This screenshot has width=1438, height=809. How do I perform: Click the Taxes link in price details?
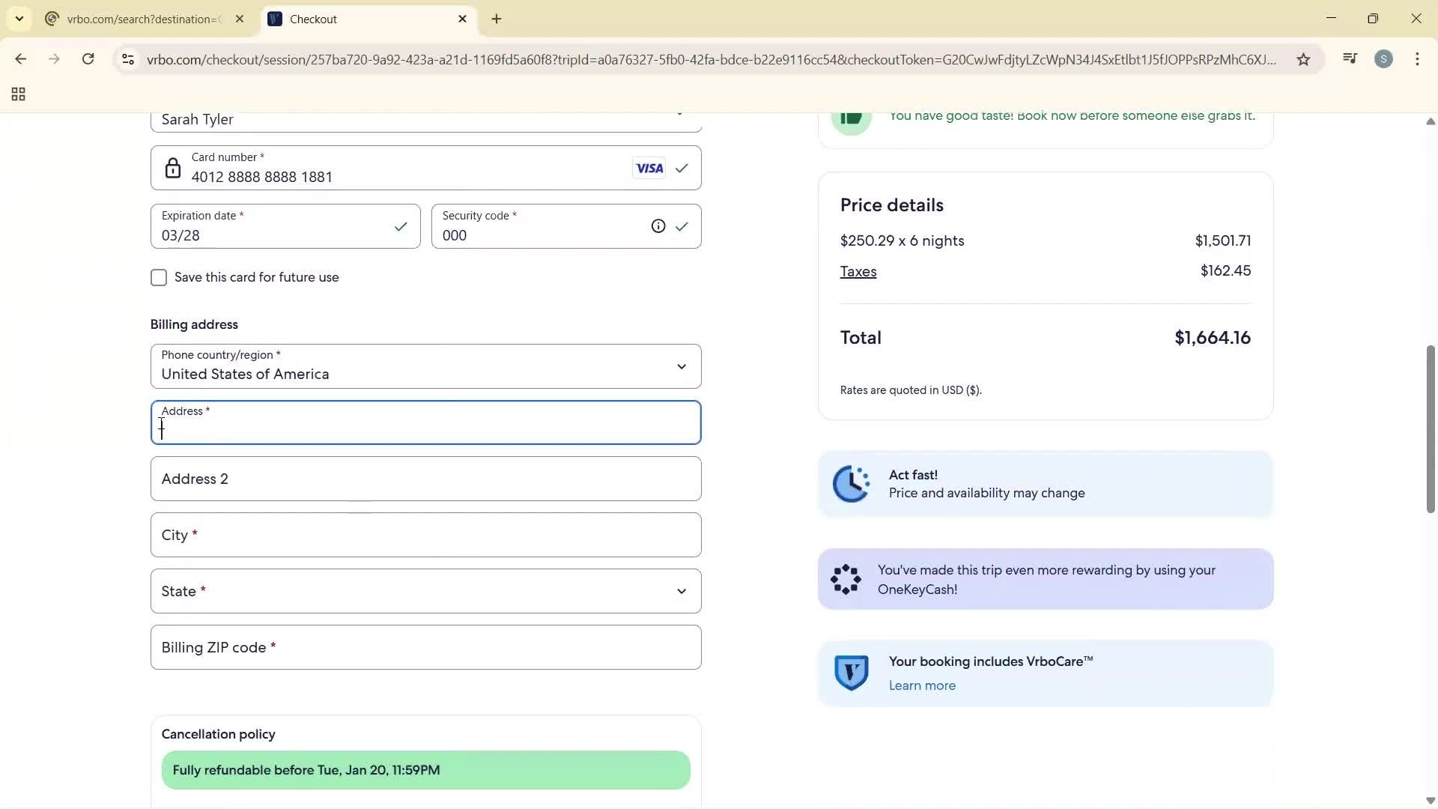[858, 271]
